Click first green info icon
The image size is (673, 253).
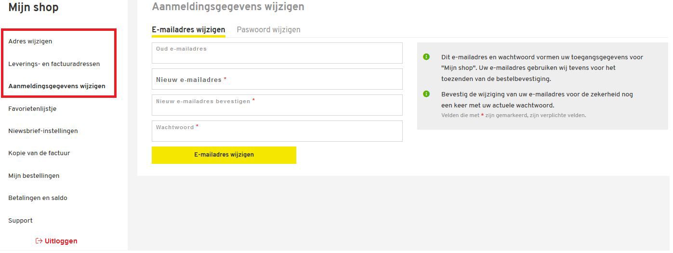426,57
